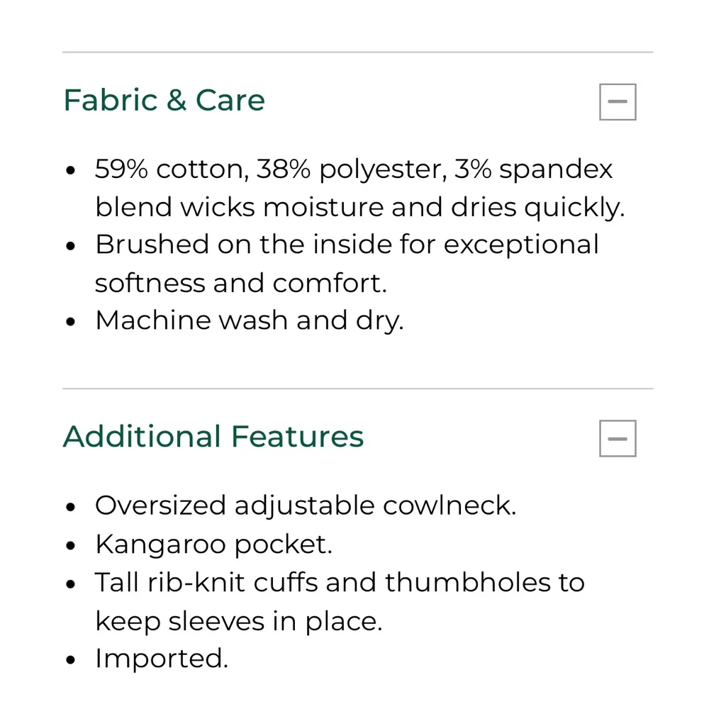Click 'keep sleeves in place' line
This screenshot has width=726, height=726.
tap(238, 621)
